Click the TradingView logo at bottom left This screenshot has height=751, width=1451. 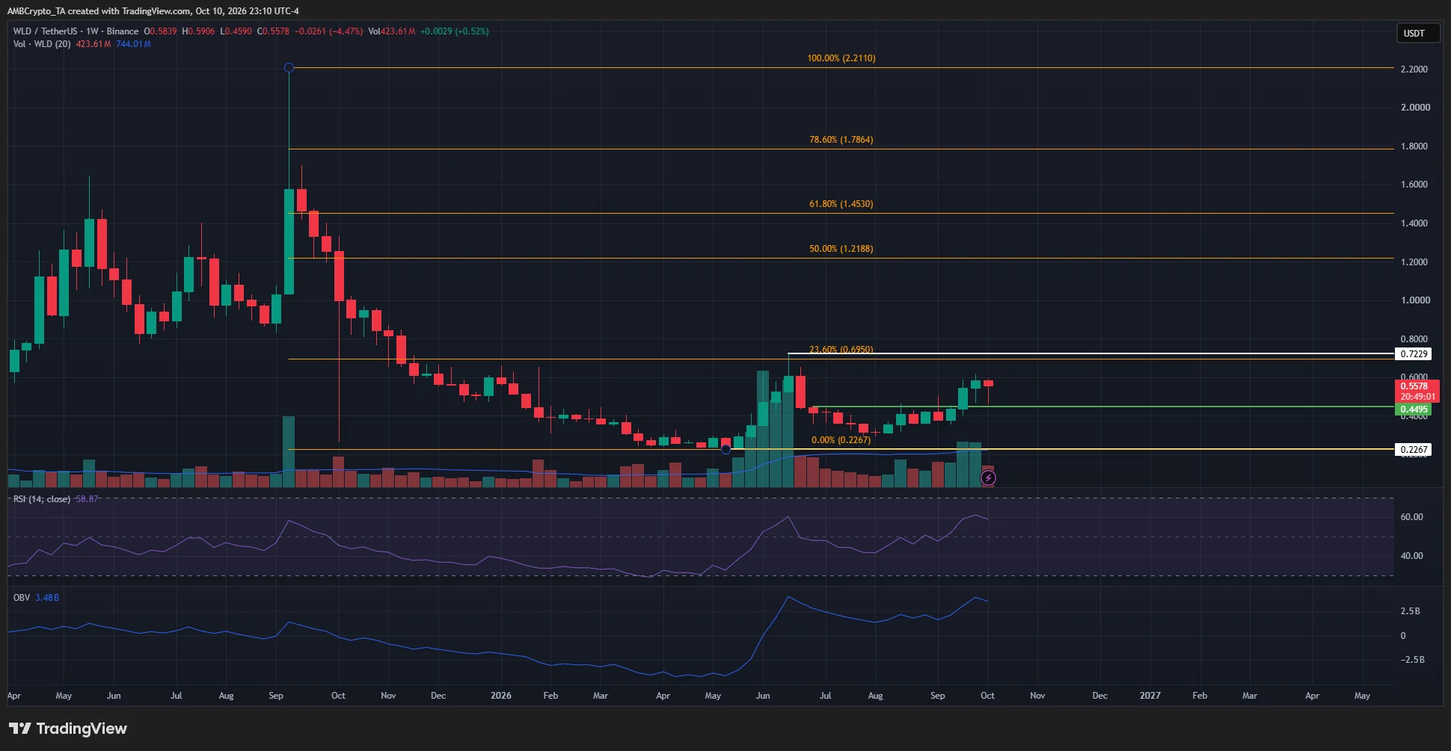[x=68, y=729]
